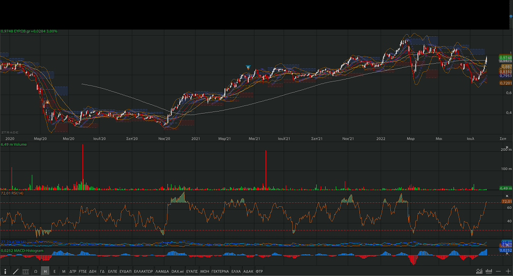
Task: Zoom out the chart with minus icon
Action: point(498,271)
